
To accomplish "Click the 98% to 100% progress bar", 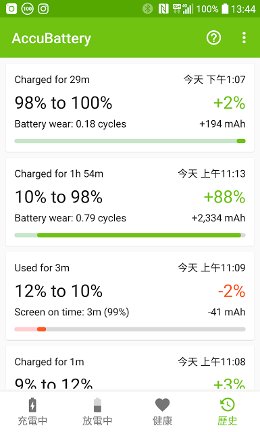I will (x=130, y=141).
